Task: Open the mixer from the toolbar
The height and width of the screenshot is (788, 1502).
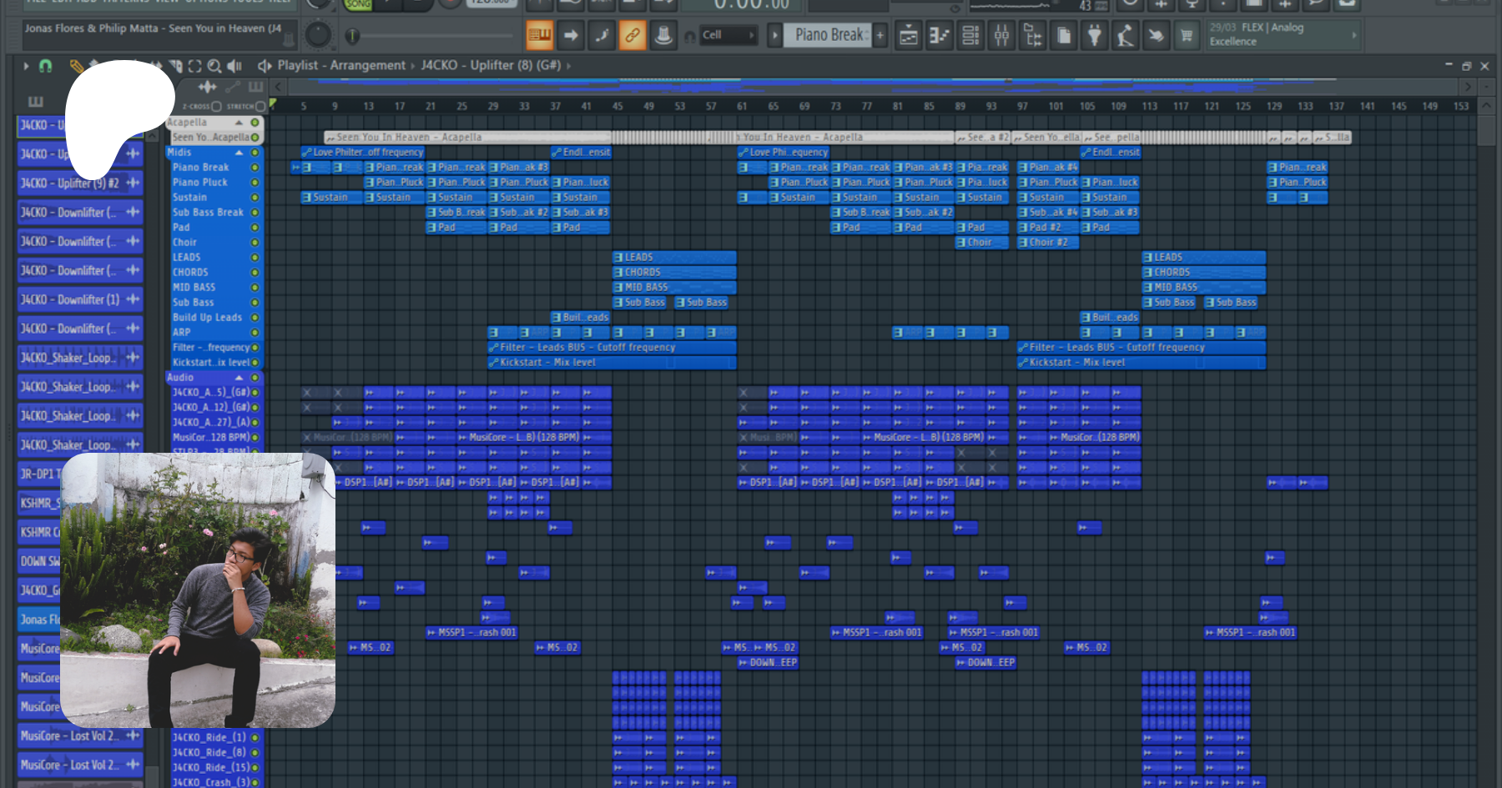Action: [x=1001, y=35]
